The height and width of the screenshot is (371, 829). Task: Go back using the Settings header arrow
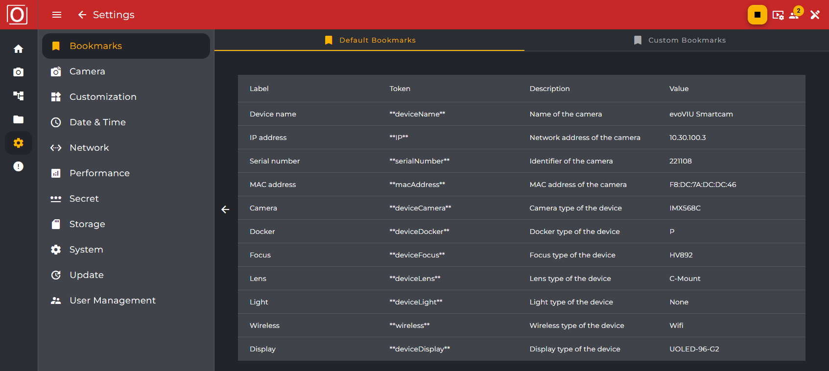pyautogui.click(x=82, y=15)
